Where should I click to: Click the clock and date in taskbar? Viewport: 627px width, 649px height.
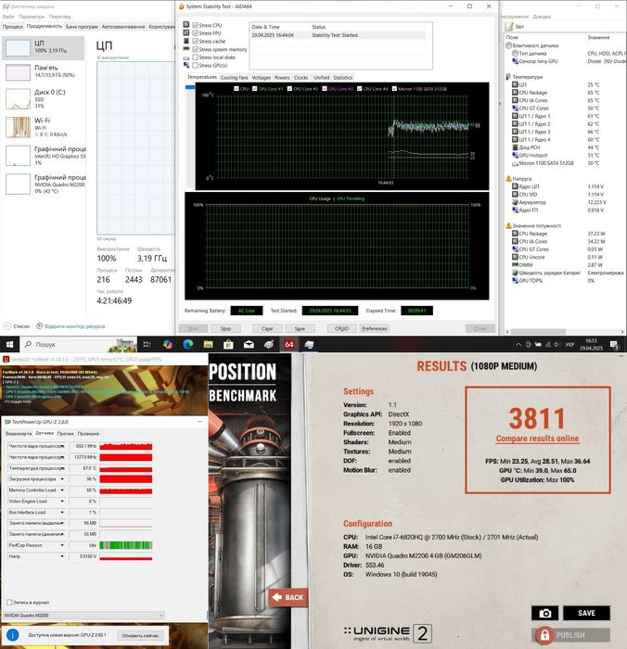click(x=591, y=344)
